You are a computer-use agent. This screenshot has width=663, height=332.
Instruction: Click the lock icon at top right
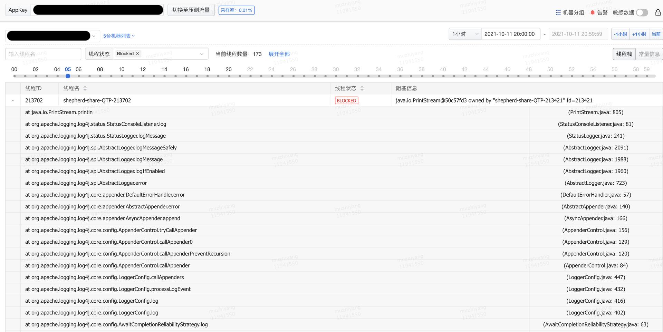coord(658,12)
